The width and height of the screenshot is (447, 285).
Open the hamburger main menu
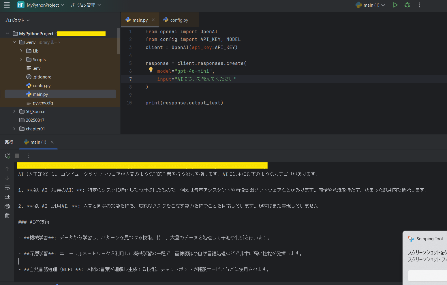7,5
